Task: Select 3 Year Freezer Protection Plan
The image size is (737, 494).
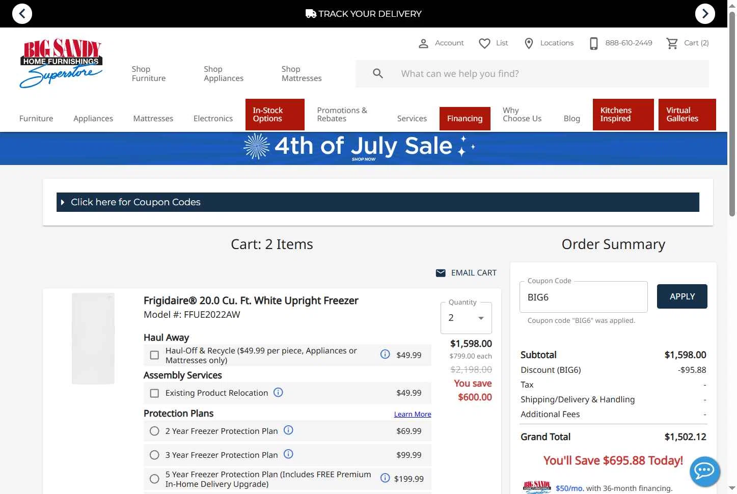Action: click(x=154, y=455)
